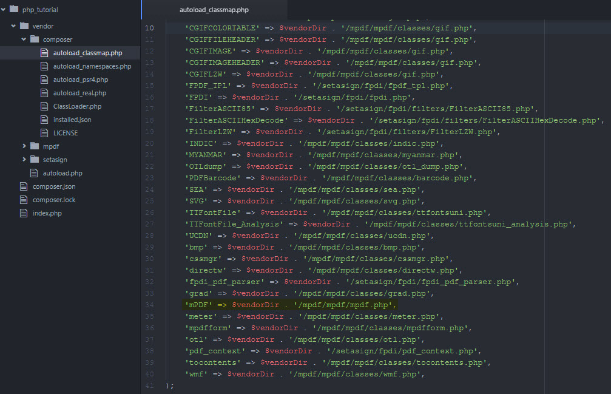Select the composer folder label
The width and height of the screenshot is (611, 394).
(57, 39)
